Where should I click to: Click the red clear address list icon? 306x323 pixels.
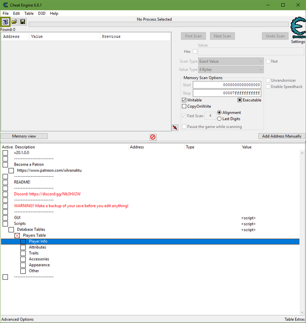(153, 137)
